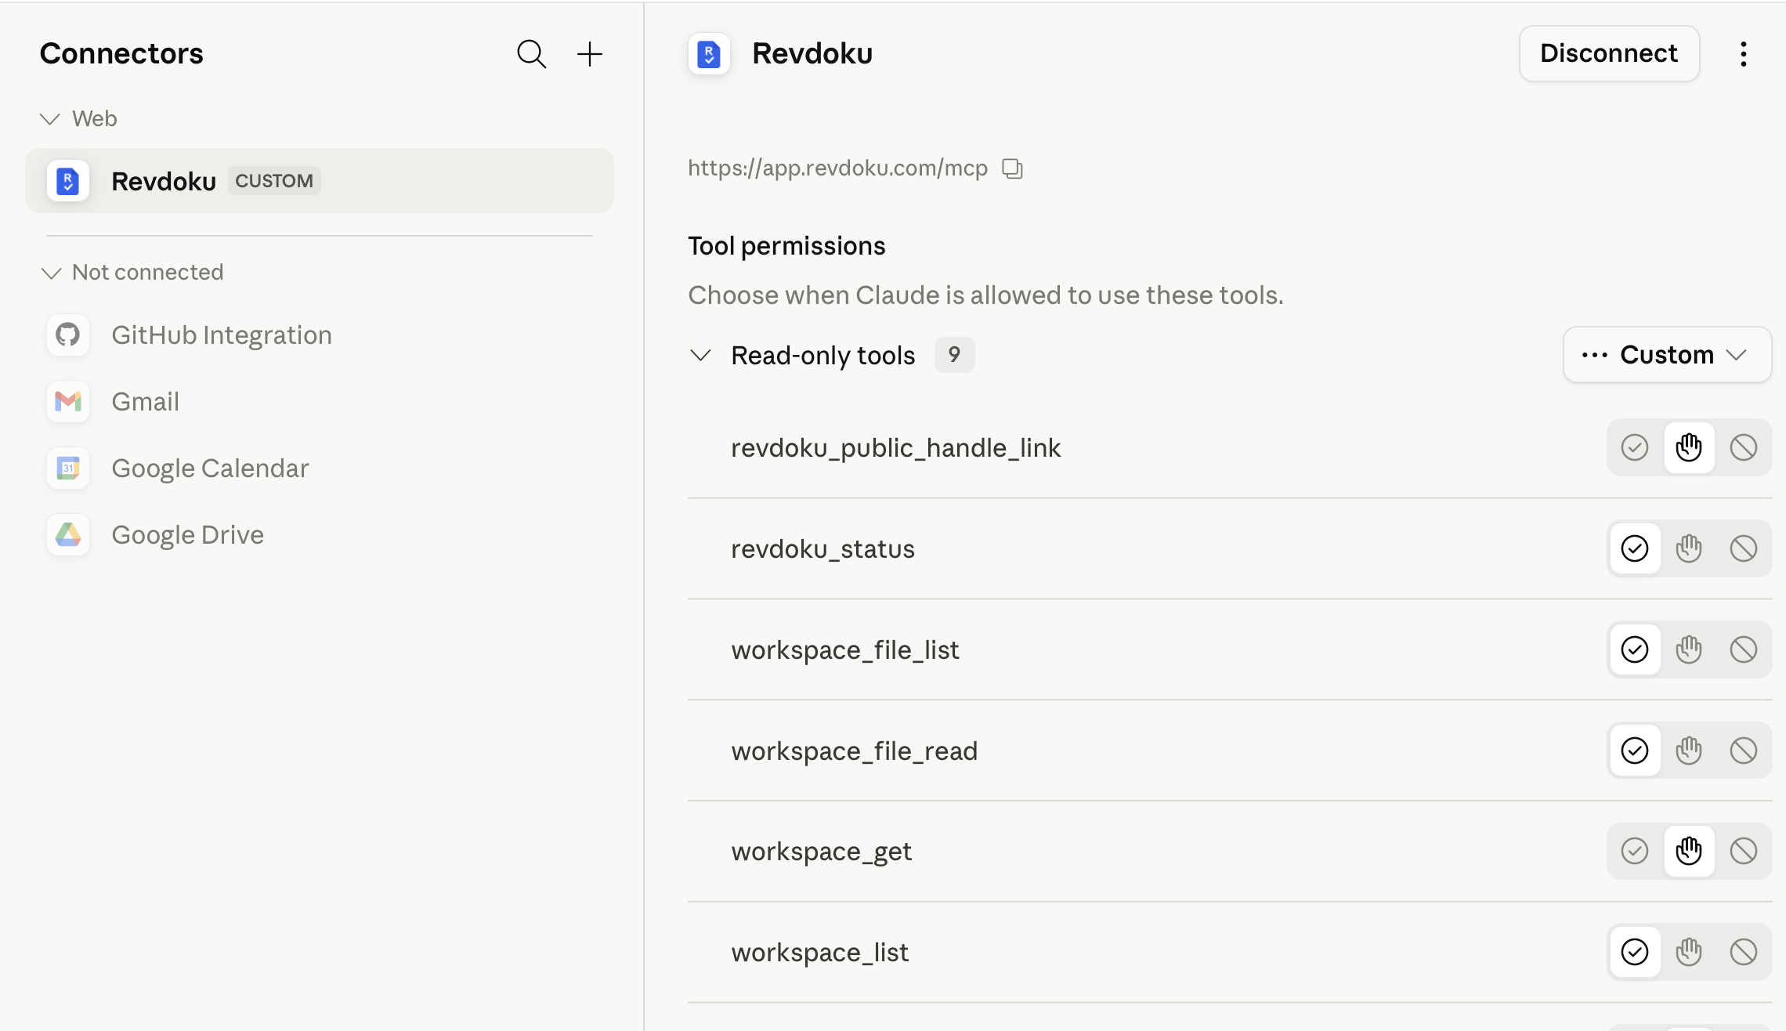Collapse the Read-only tools section

700,356
